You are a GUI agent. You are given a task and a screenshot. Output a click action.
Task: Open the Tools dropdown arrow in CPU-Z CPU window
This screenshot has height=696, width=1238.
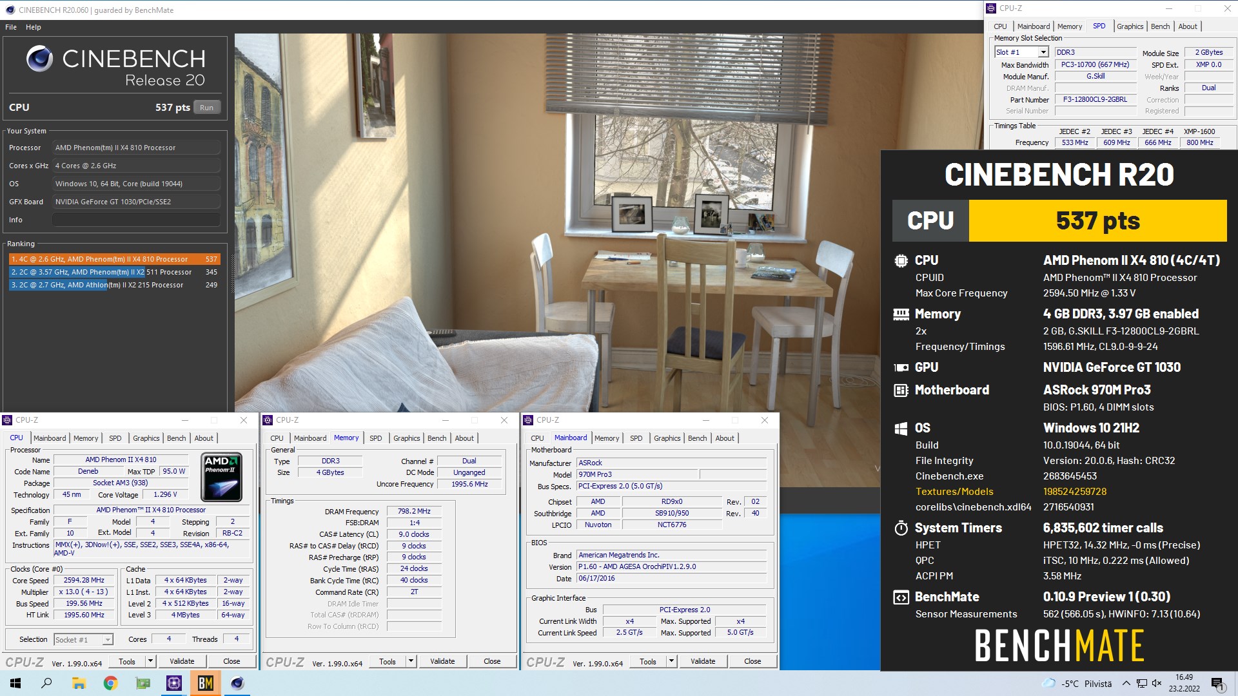pyautogui.click(x=150, y=661)
